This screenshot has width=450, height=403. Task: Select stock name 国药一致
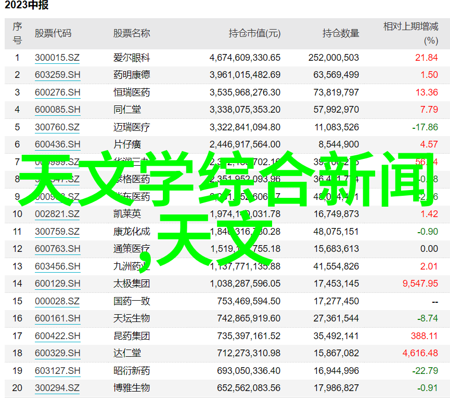(132, 301)
